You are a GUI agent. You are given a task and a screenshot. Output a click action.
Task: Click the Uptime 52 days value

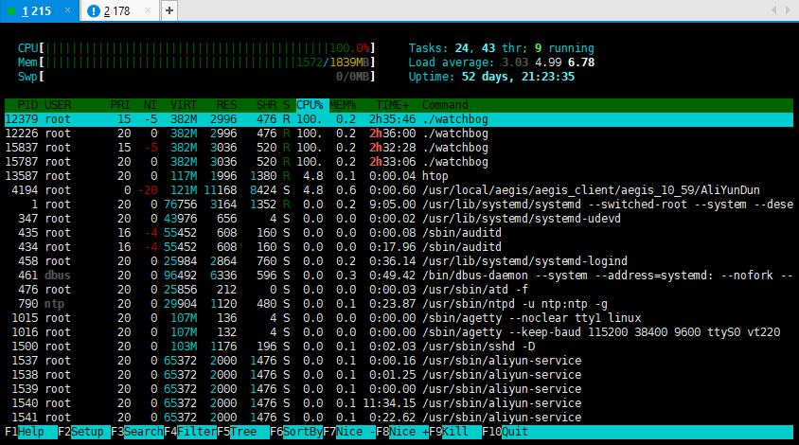(518, 77)
